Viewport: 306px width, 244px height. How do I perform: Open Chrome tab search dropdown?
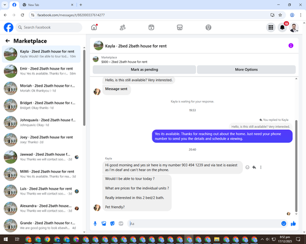pyautogui.click(x=5, y=5)
